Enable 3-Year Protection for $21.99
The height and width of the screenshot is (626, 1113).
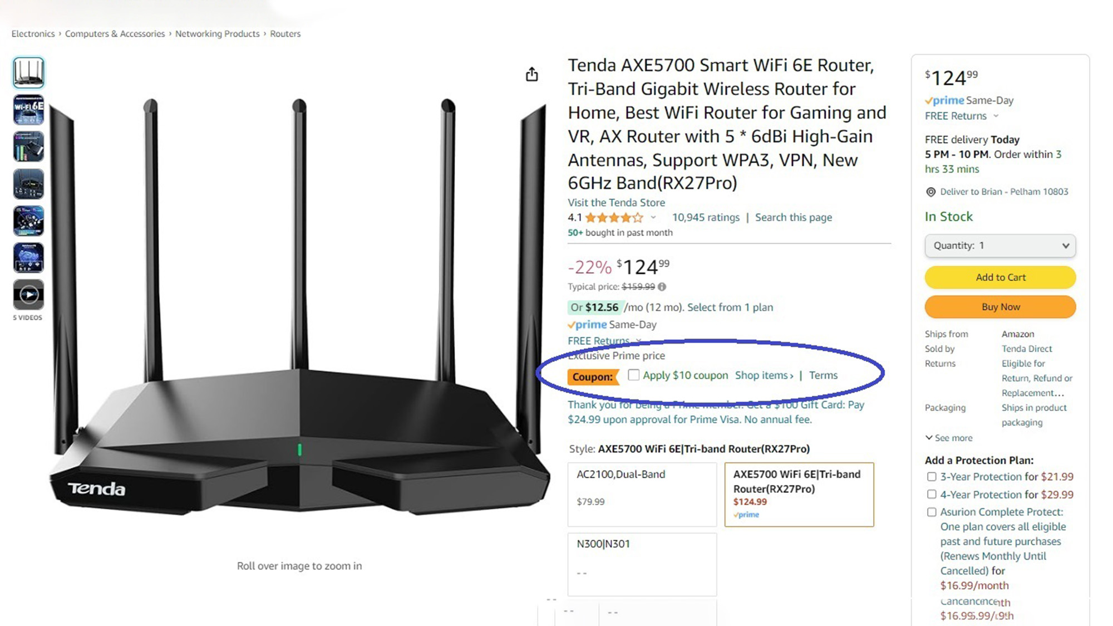tap(932, 477)
